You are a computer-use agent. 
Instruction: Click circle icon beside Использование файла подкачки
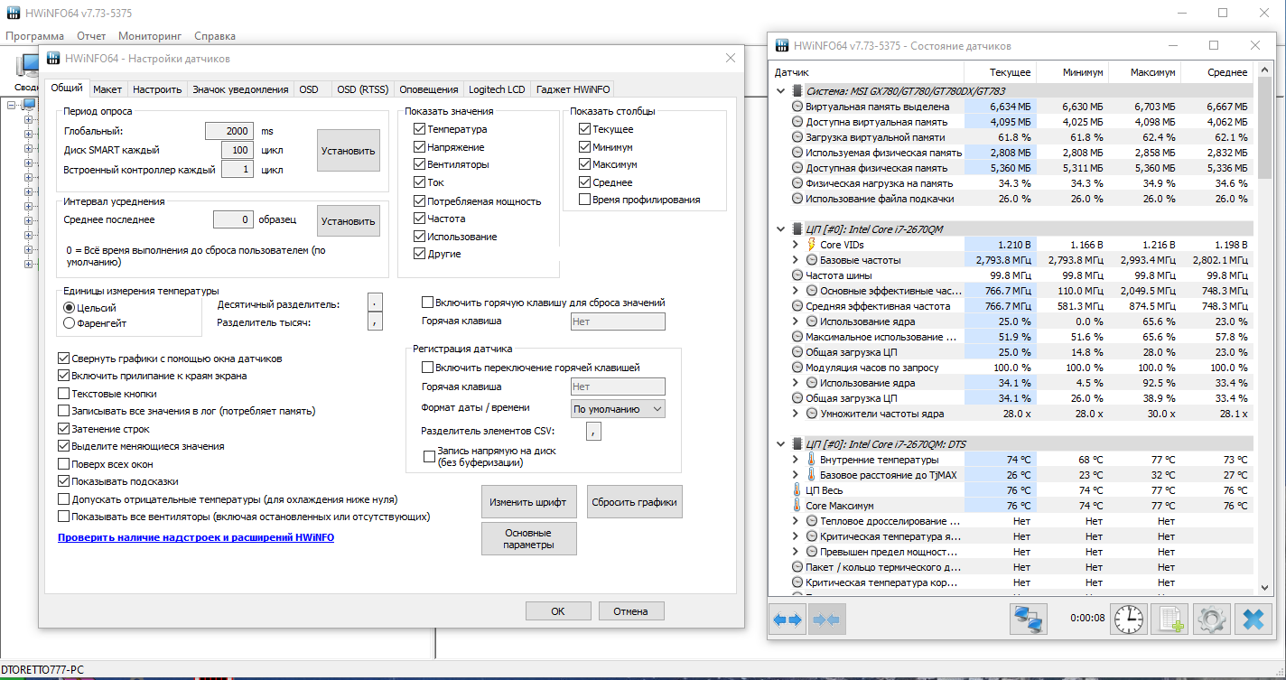click(x=797, y=199)
